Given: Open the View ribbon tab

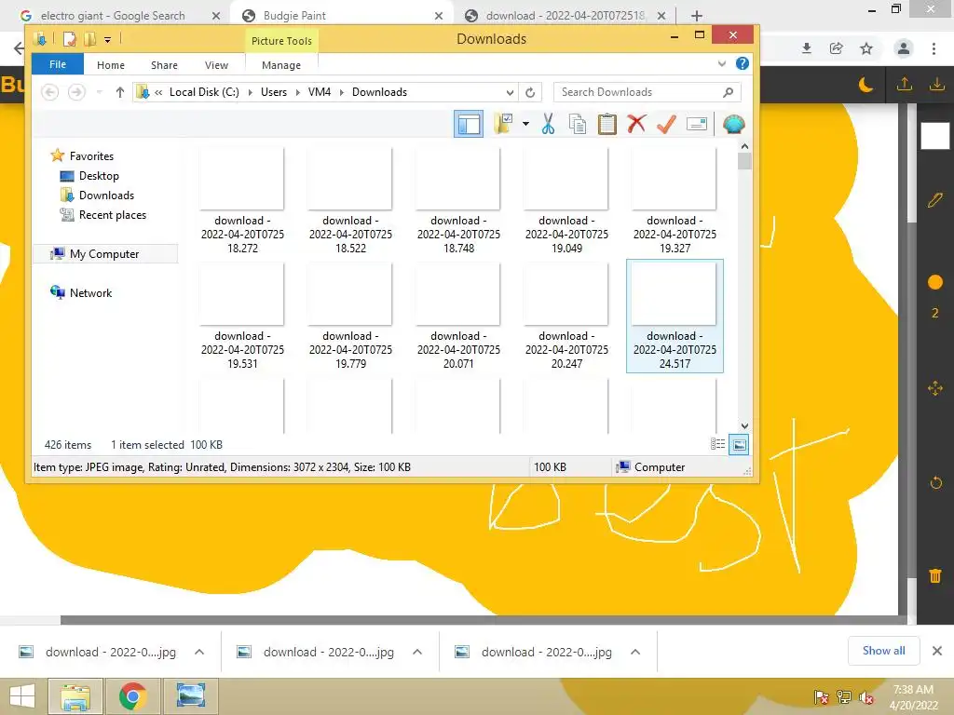Looking at the screenshot, I should [216, 65].
